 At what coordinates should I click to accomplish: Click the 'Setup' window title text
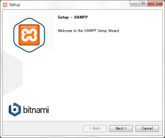coord(15,5)
